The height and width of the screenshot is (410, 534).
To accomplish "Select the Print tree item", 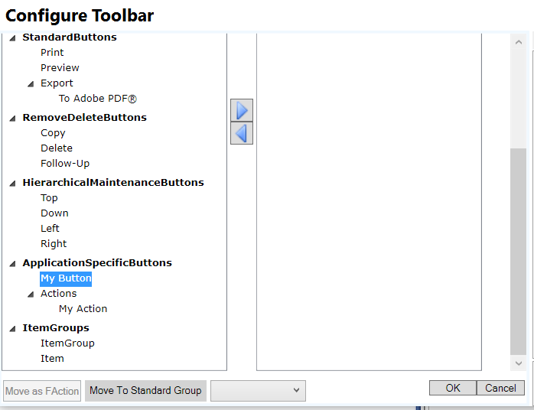I will pos(52,53).
